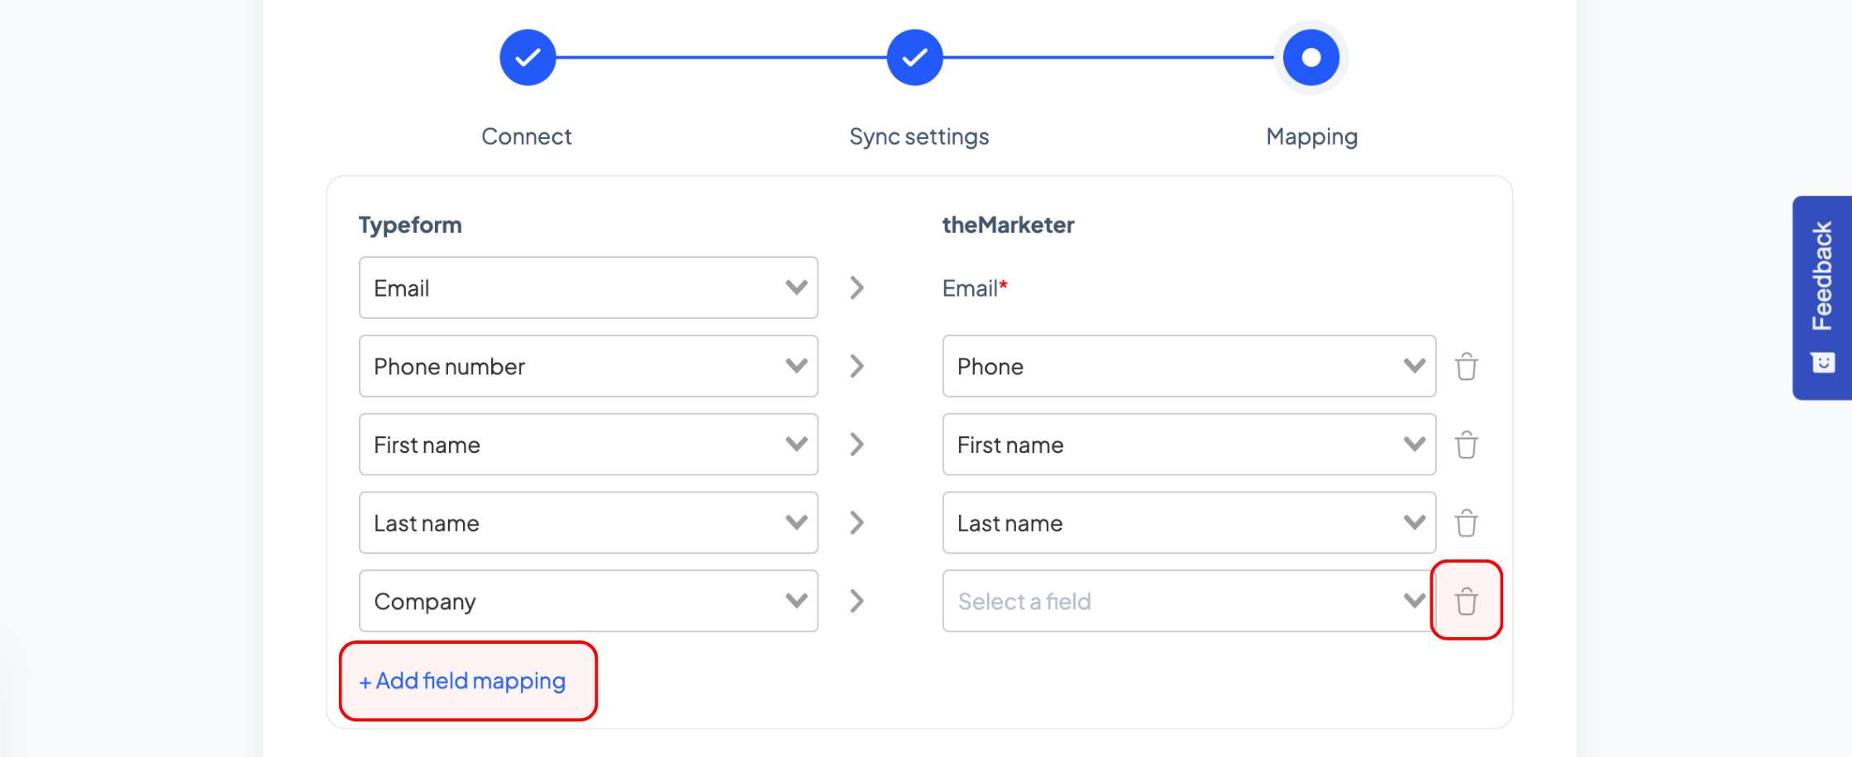Open the Typeform Email dropdown

[x=589, y=288]
